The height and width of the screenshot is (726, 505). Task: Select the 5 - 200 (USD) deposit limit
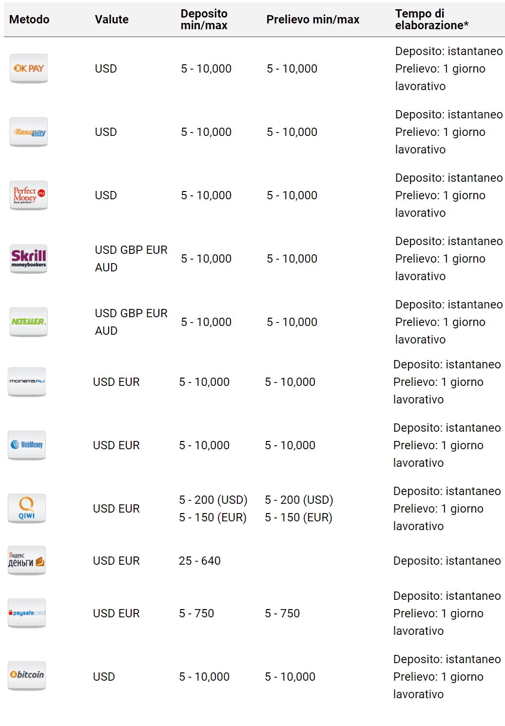coord(213,500)
